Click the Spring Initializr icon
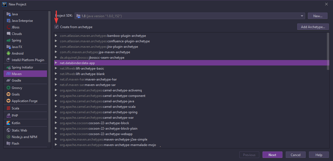This screenshot has width=333, height=161. pyautogui.click(x=8, y=67)
